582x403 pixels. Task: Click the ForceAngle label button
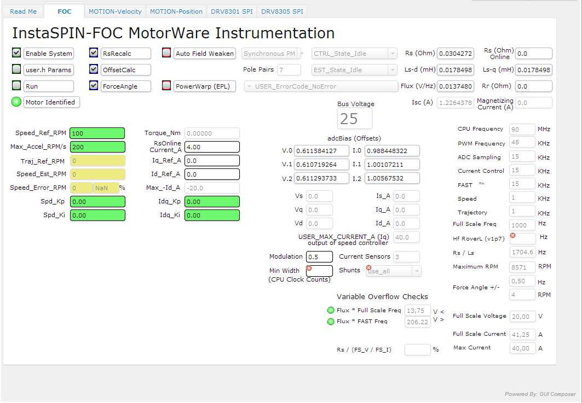point(126,86)
